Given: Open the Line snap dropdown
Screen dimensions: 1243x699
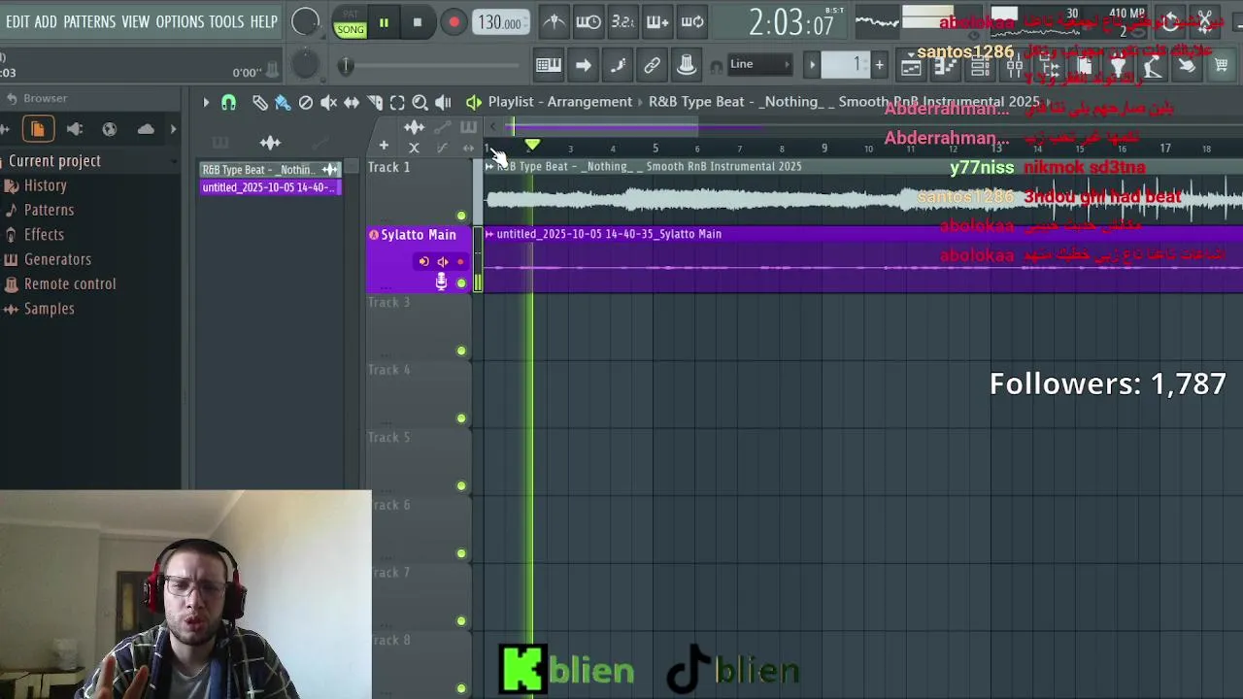Looking at the screenshot, I should click(760, 64).
